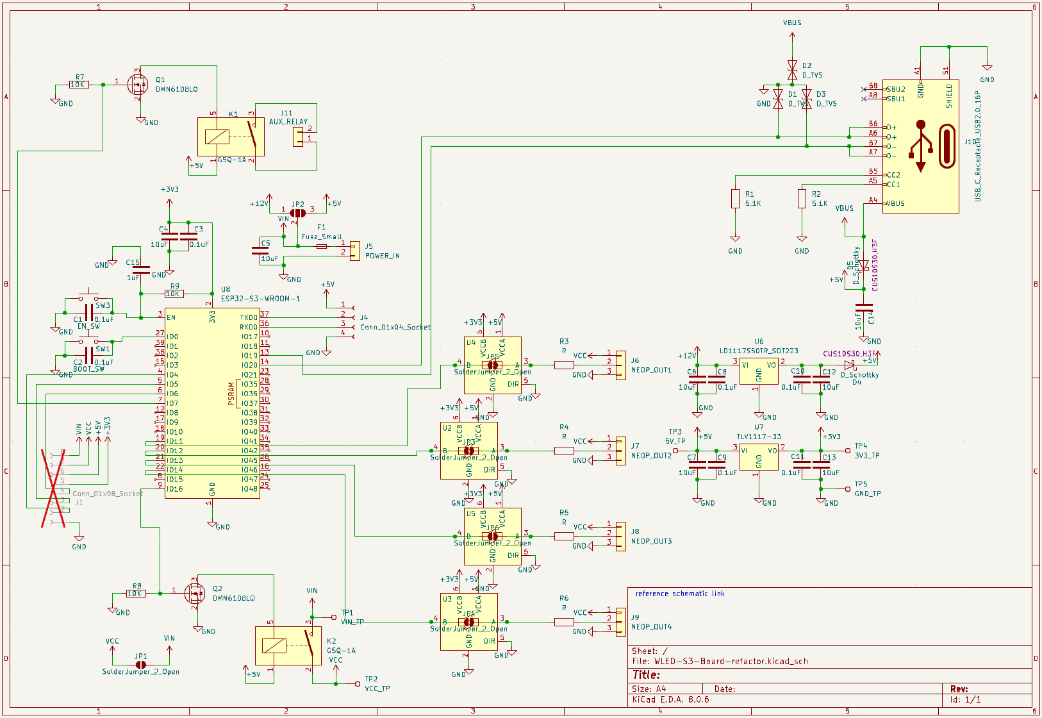The width and height of the screenshot is (1042, 718).
Task: Click the VBUS power symbol above D2
Action: pyautogui.click(x=792, y=29)
